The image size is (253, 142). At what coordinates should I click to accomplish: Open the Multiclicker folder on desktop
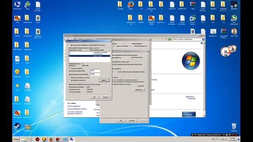pyautogui.click(x=223, y=6)
